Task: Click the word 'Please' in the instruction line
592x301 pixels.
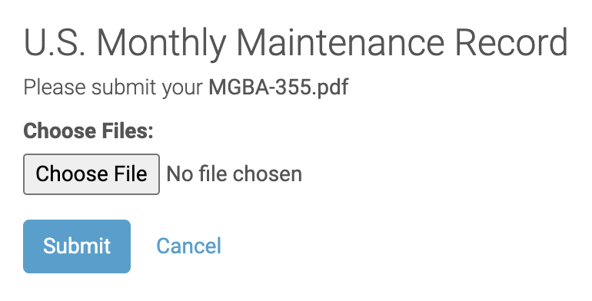Action: 55,88
